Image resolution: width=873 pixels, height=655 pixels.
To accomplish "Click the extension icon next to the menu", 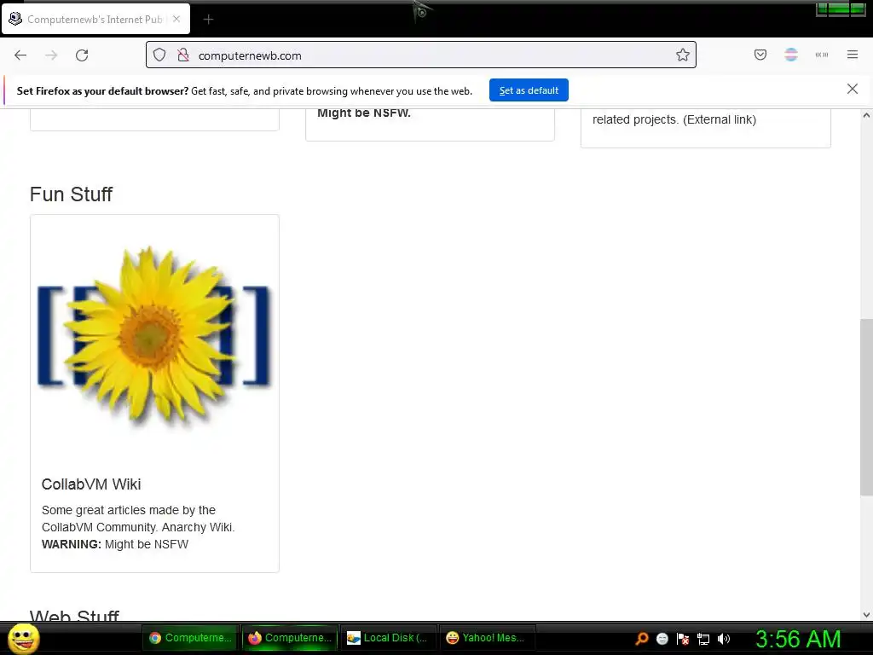I will (822, 55).
